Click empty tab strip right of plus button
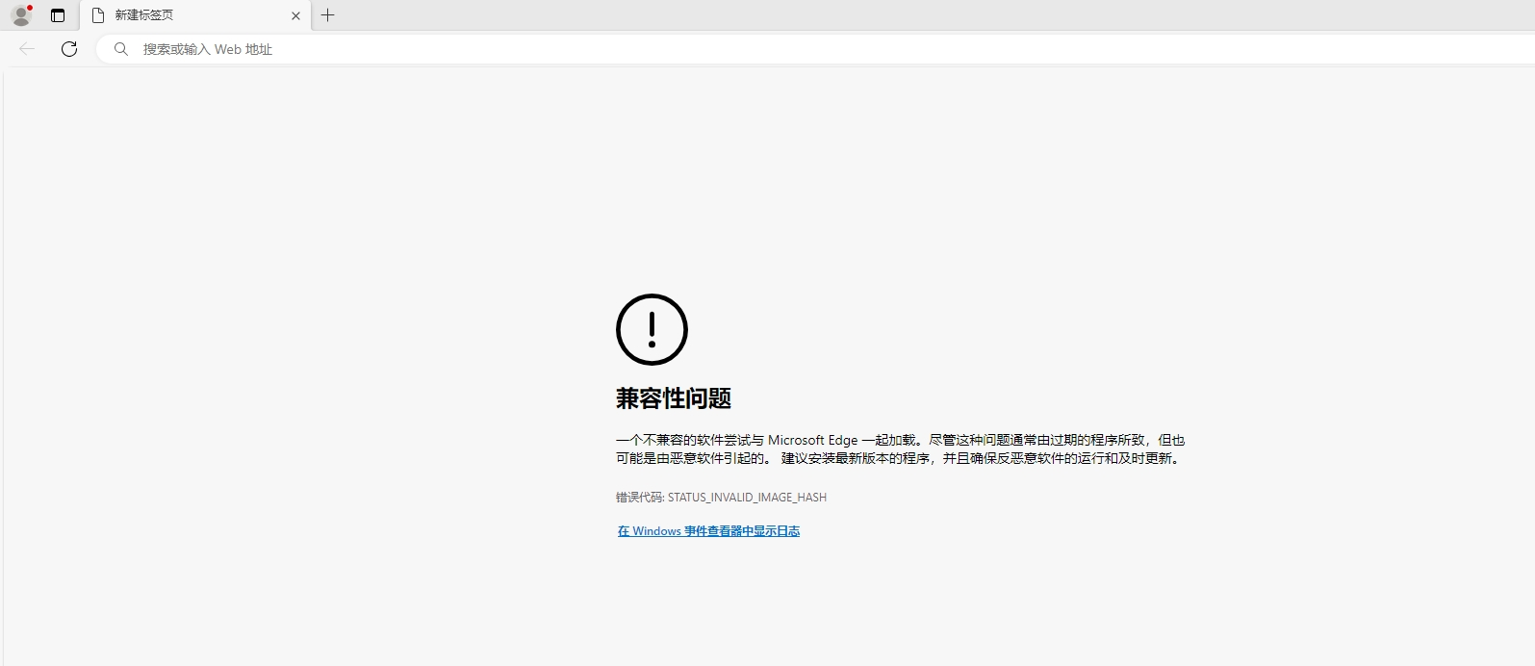Image resolution: width=1535 pixels, height=666 pixels. (x=866, y=15)
